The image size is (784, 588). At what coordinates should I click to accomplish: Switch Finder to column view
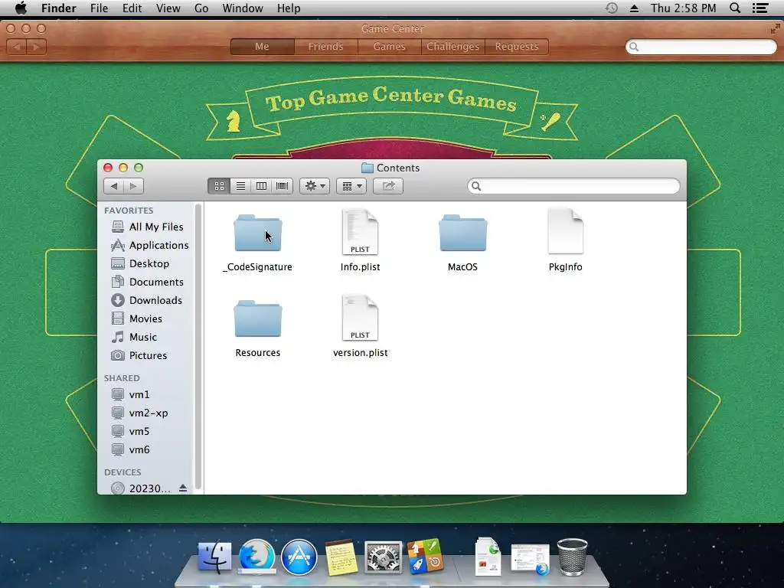click(x=261, y=186)
